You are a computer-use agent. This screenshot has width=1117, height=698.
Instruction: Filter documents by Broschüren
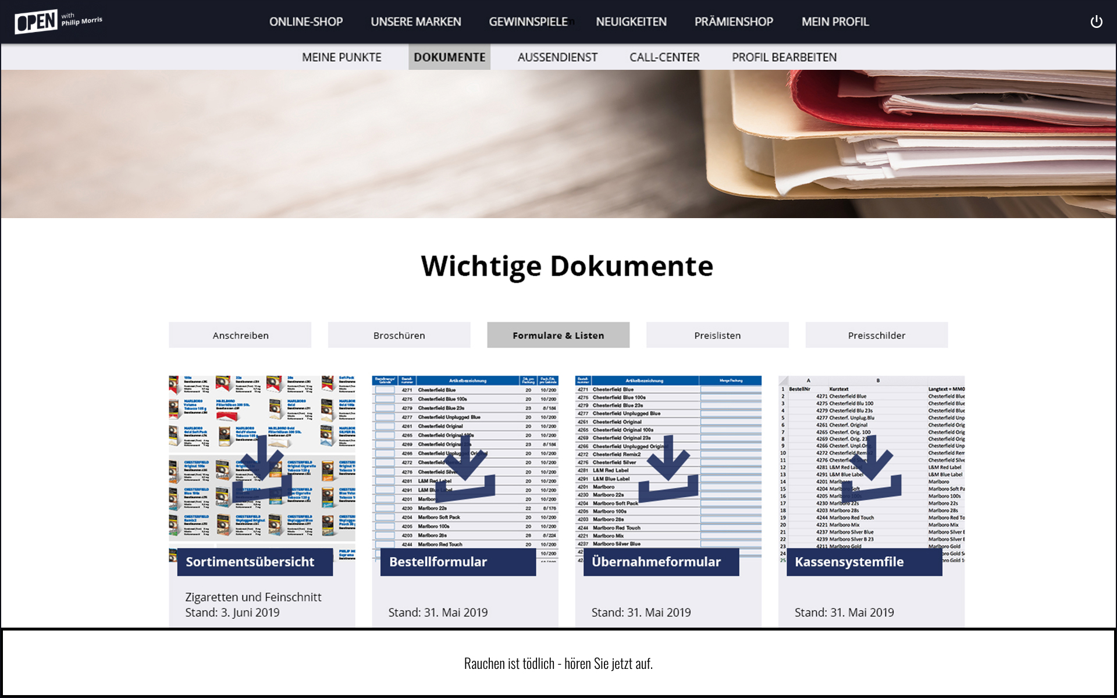(x=399, y=335)
